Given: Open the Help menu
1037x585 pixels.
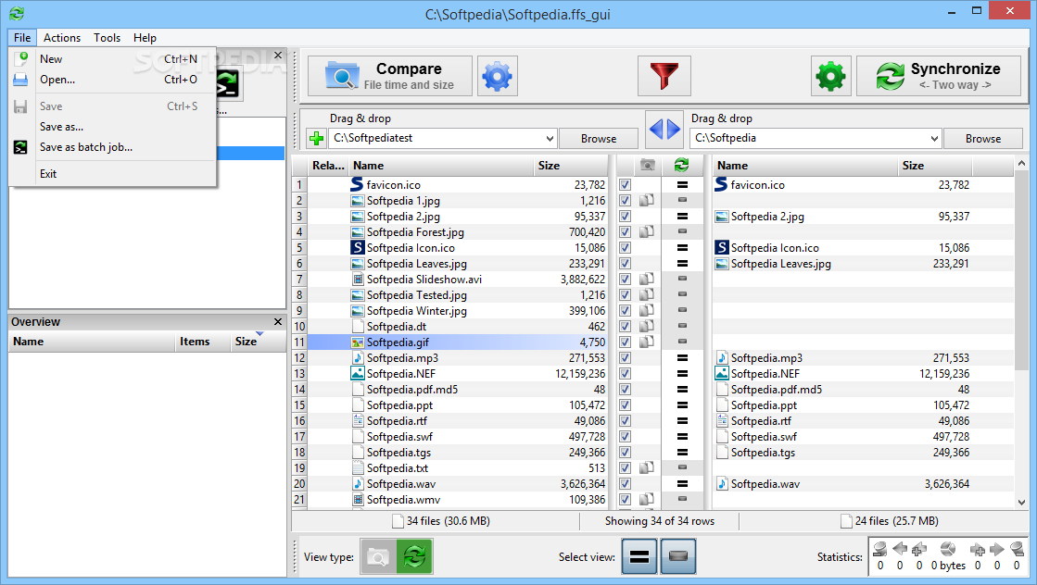Looking at the screenshot, I should coord(145,38).
